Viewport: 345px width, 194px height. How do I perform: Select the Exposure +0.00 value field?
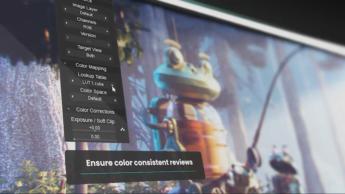[x=94, y=128]
